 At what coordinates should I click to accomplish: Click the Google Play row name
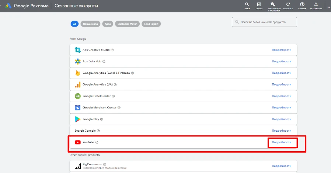[91, 119]
